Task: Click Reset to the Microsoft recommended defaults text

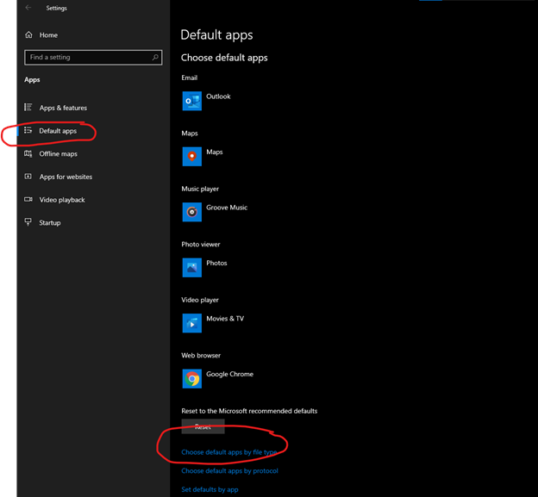Action: click(x=249, y=411)
